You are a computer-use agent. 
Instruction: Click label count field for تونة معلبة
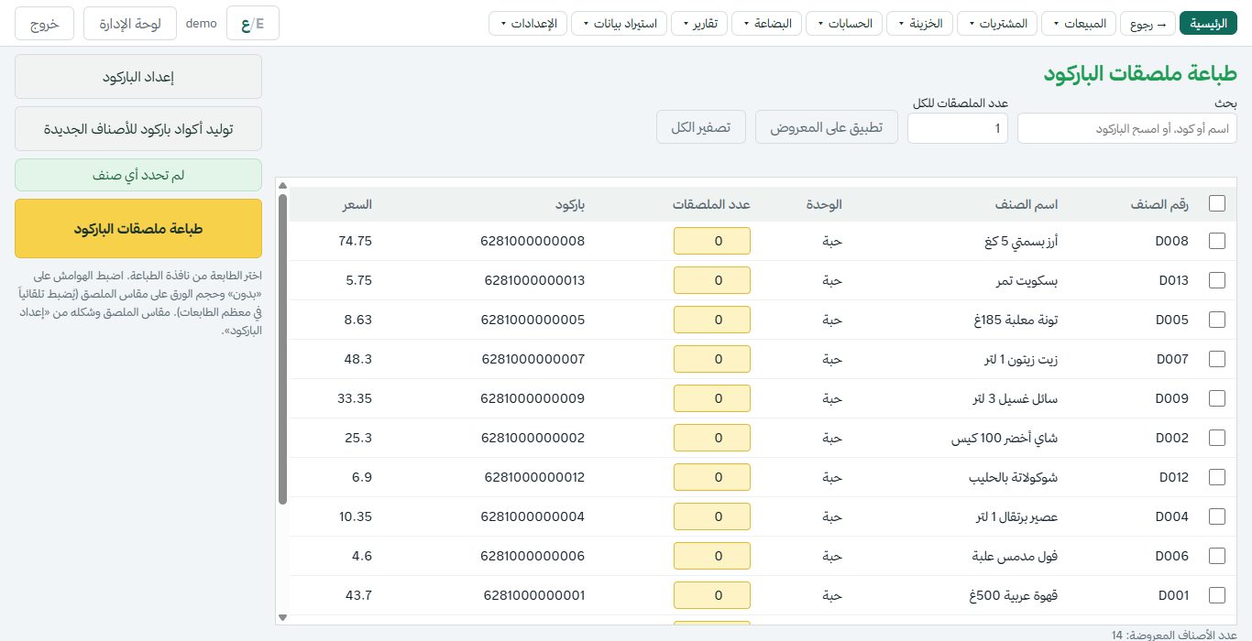712,320
